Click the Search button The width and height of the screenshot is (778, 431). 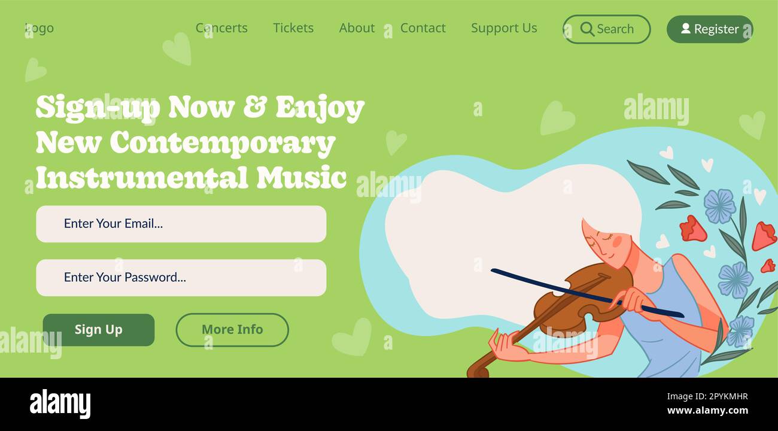click(x=606, y=29)
